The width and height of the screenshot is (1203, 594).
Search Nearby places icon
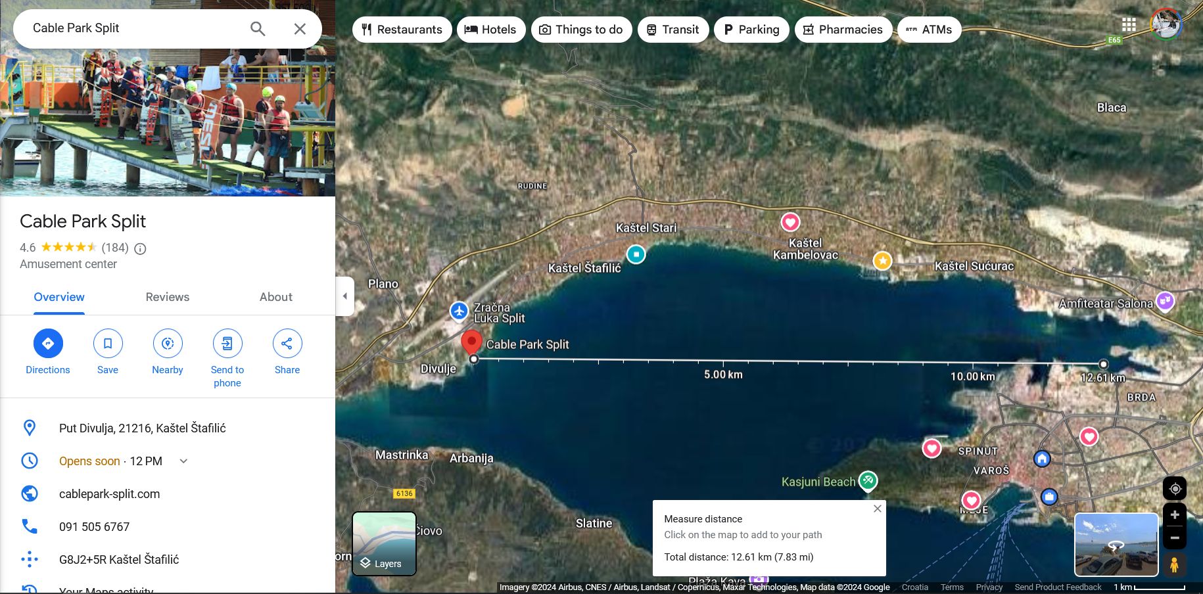pos(168,344)
